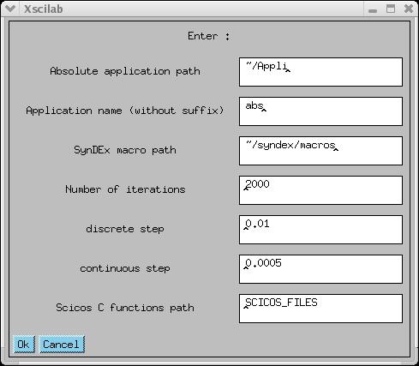
Task: Click the 'Enter :' heading text
Action: [x=209, y=36]
